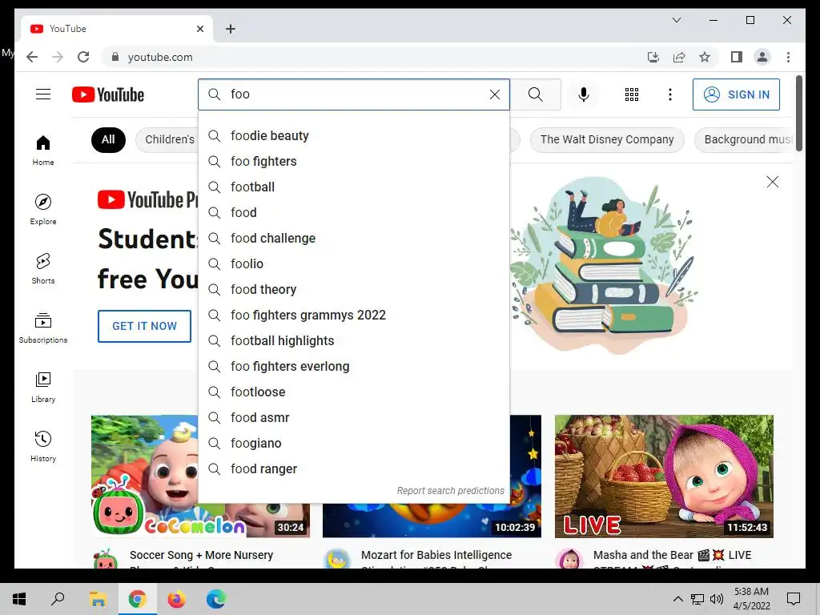Open a new browser tab
Screen dimensions: 820x615
click(x=231, y=29)
